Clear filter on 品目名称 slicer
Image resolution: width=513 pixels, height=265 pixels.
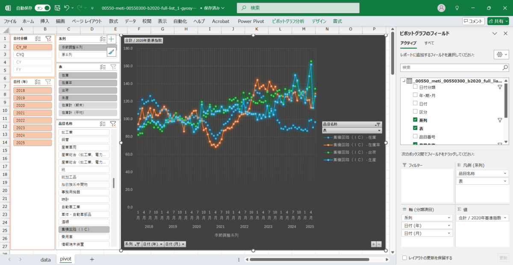113,124
